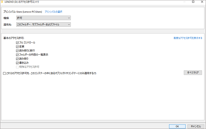Open the 適用先 dropdown list
This screenshot has height=129, width=206.
[x=43, y=24]
